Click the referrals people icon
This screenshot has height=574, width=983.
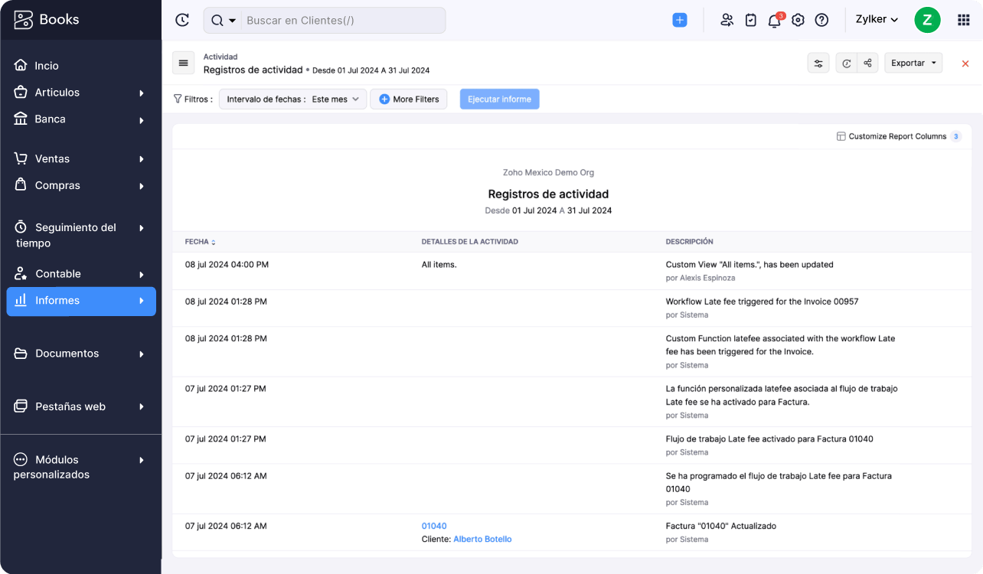click(727, 21)
